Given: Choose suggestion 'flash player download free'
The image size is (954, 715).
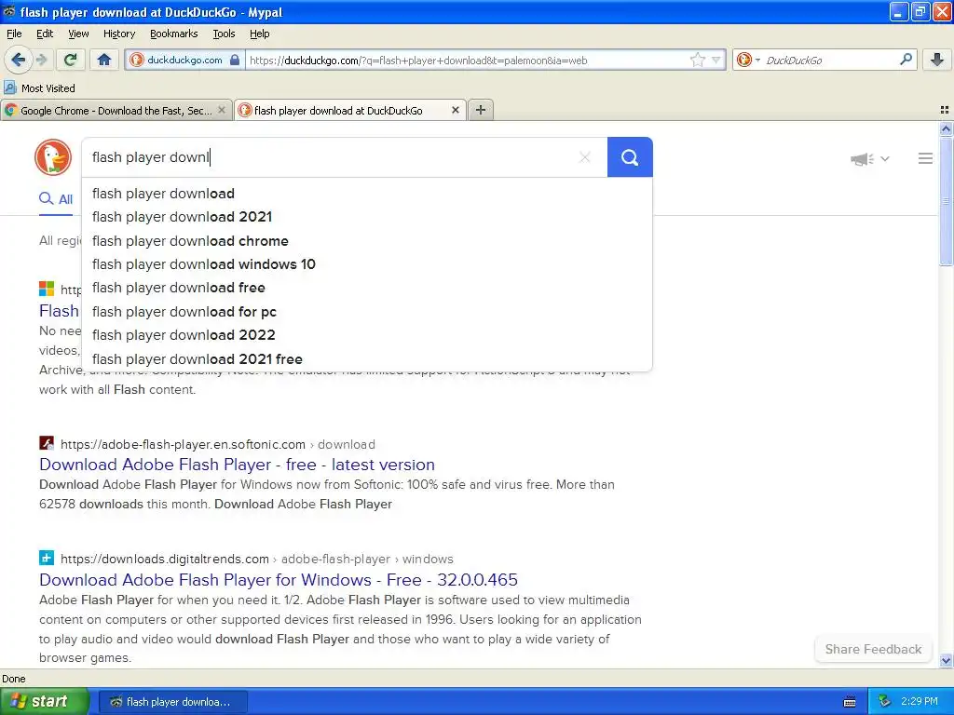Looking at the screenshot, I should [x=367, y=288].
